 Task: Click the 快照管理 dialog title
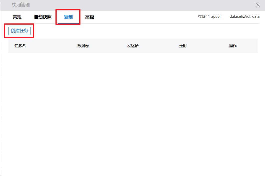click(21, 5)
